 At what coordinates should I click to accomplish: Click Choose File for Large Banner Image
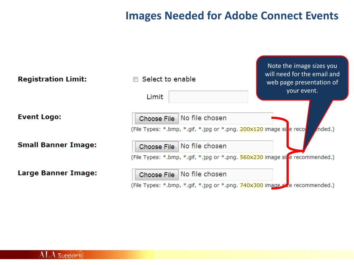pos(157,175)
